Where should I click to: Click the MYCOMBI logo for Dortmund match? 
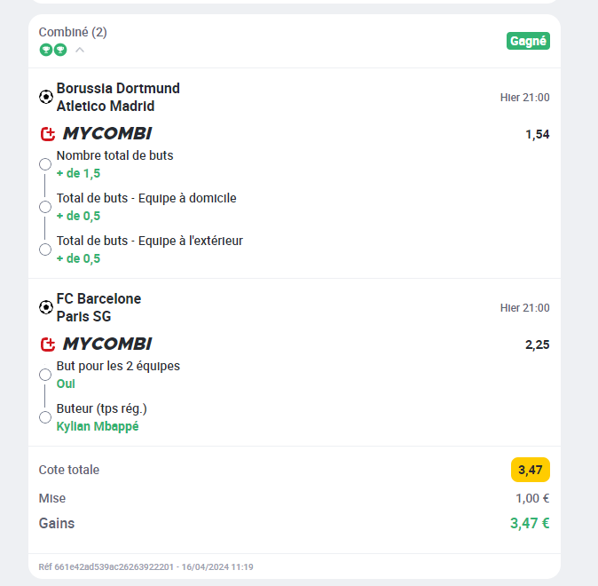tap(107, 133)
